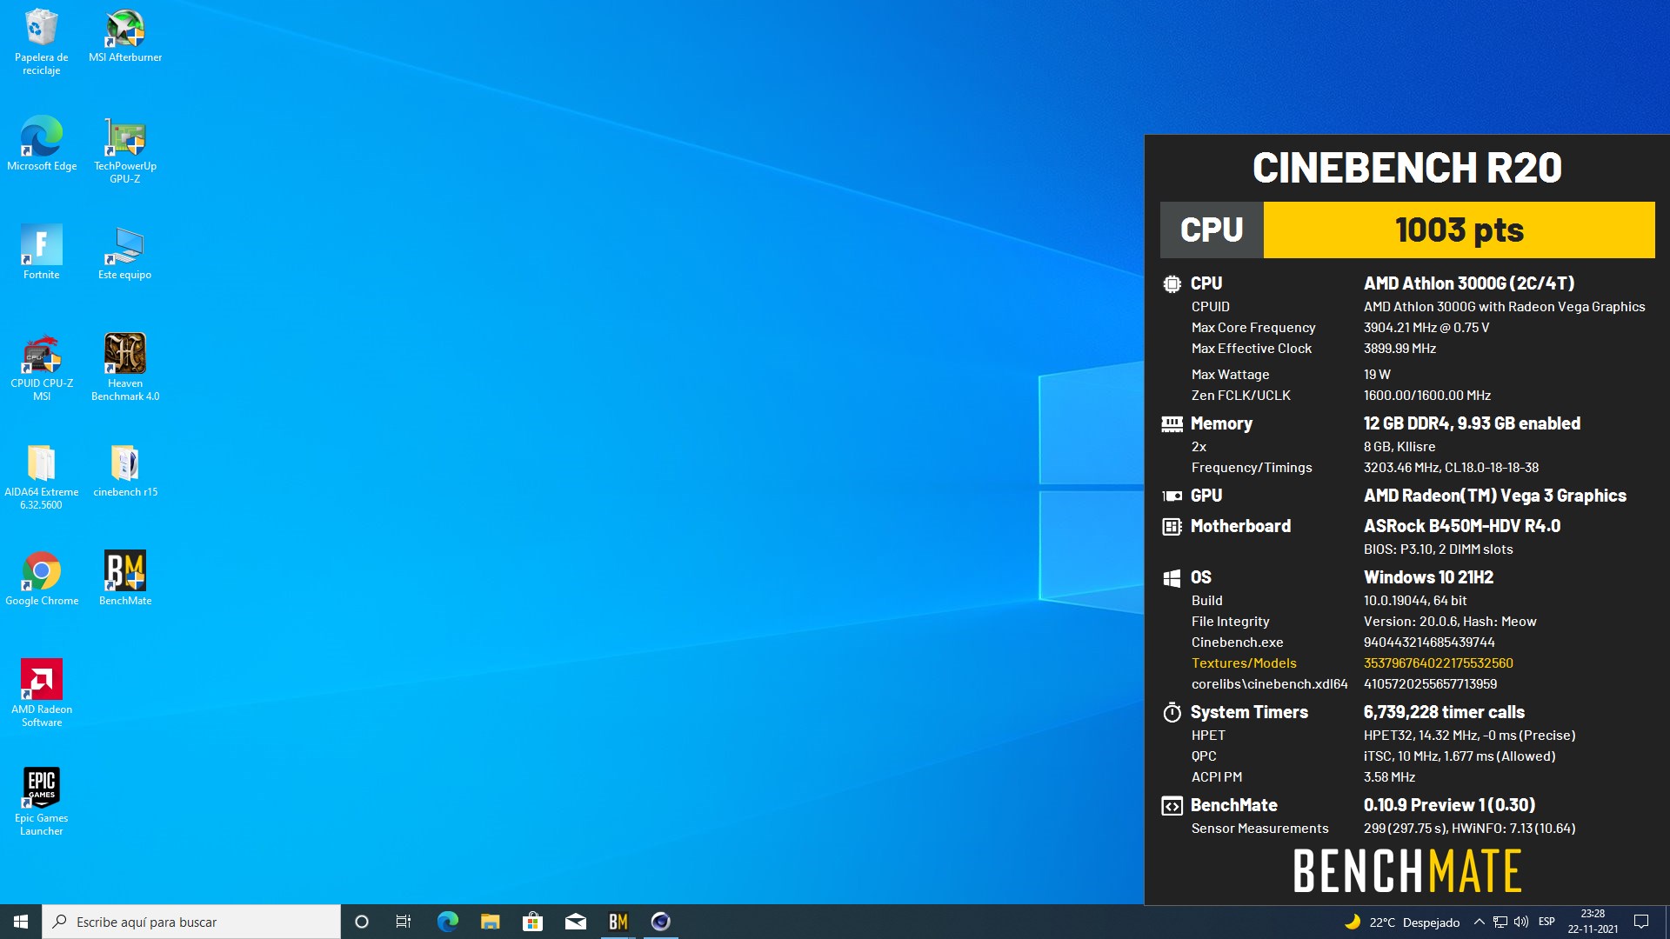
Task: Launch Edge from the taskbar
Action: click(x=447, y=922)
